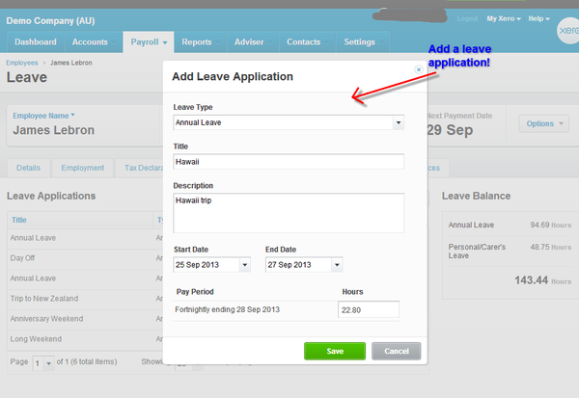Viewport: 579px width, 398px height.
Task: Go to the Dashboard tab
Action: (x=36, y=42)
